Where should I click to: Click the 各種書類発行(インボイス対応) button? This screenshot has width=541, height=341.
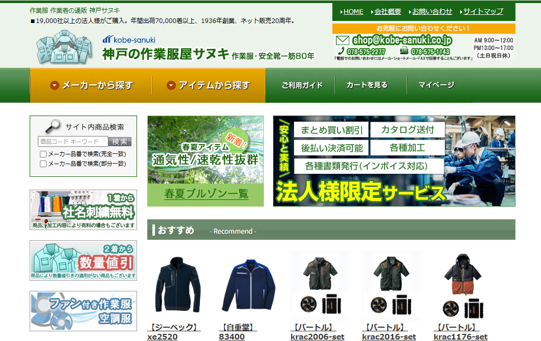click(x=369, y=166)
